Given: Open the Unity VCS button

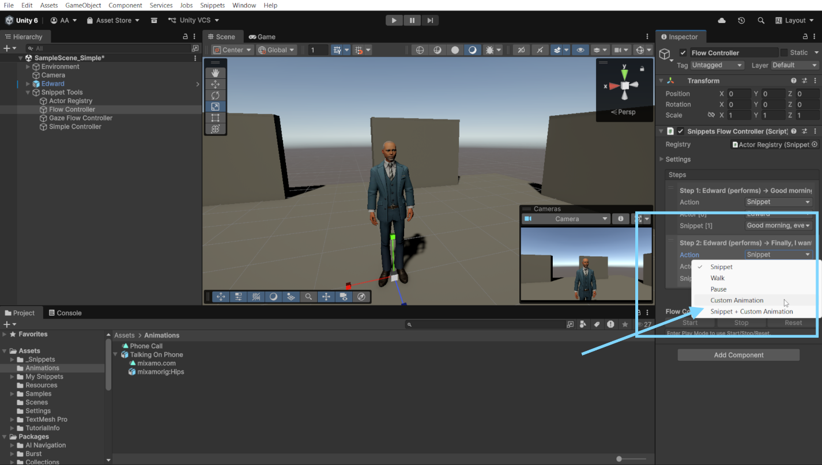Looking at the screenshot, I should click(x=194, y=20).
